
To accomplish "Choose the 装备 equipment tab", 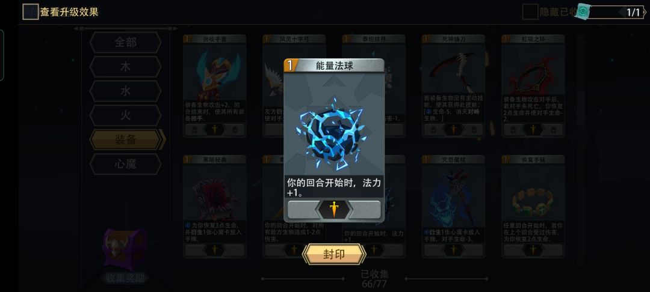I will [x=127, y=140].
